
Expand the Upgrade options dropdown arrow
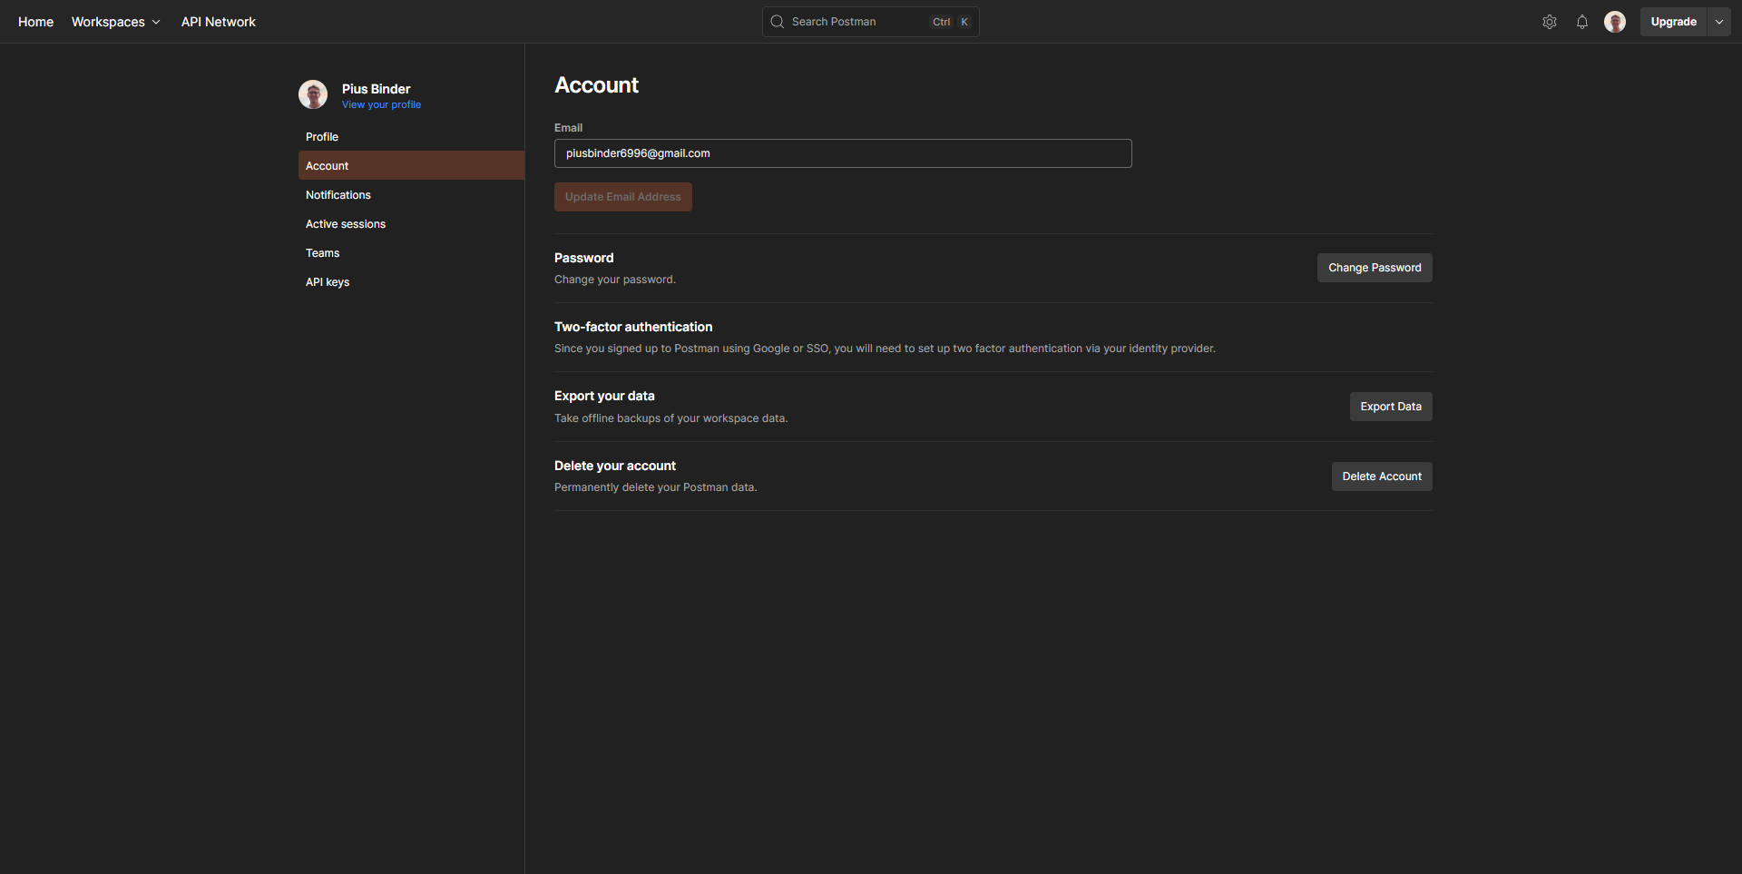point(1719,22)
